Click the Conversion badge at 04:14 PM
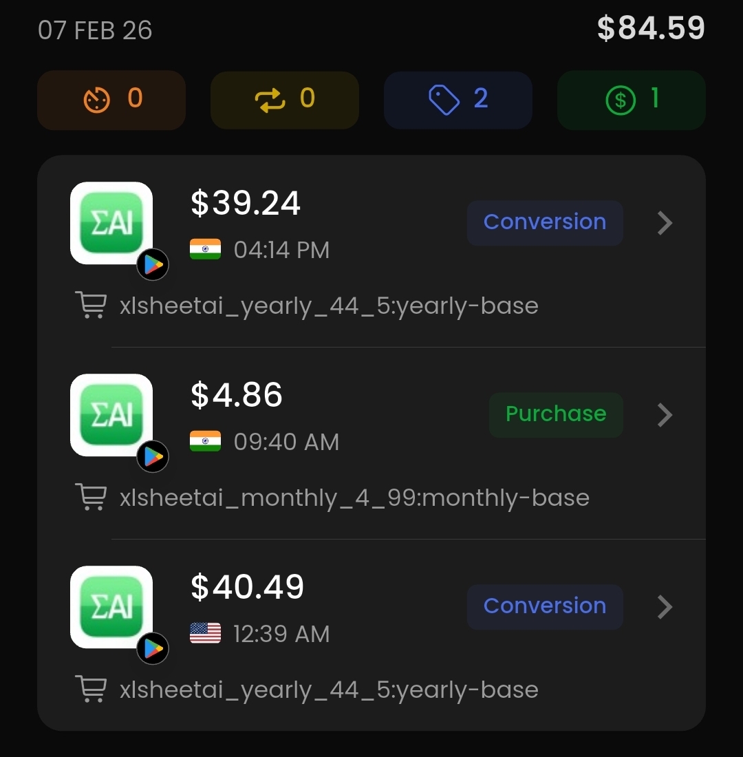The height and width of the screenshot is (757, 743). (545, 223)
